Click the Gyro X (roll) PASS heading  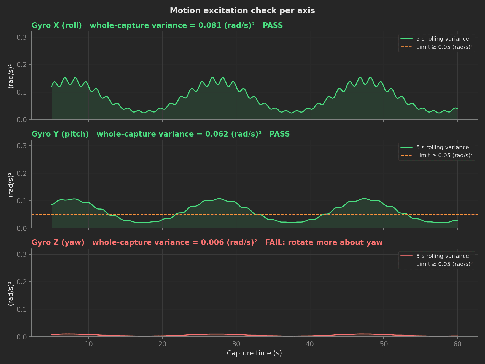pos(157,25)
